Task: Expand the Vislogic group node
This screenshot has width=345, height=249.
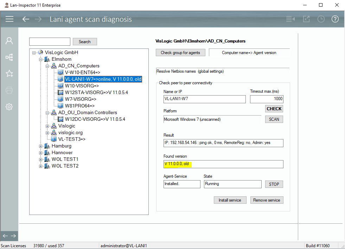Action: click(47, 126)
